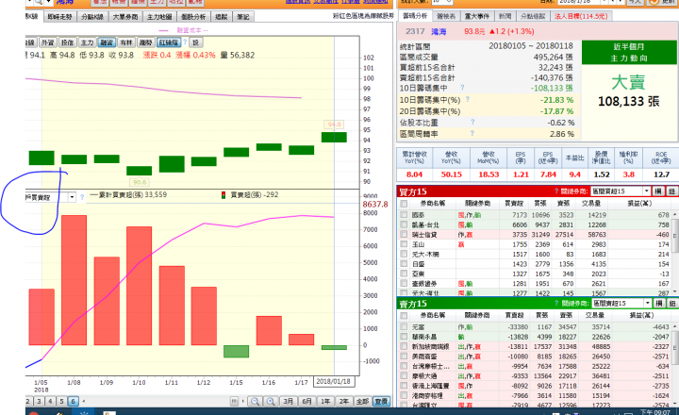Click help icon in 買方15 header
The width and height of the screenshot is (679, 415).
click(556, 191)
